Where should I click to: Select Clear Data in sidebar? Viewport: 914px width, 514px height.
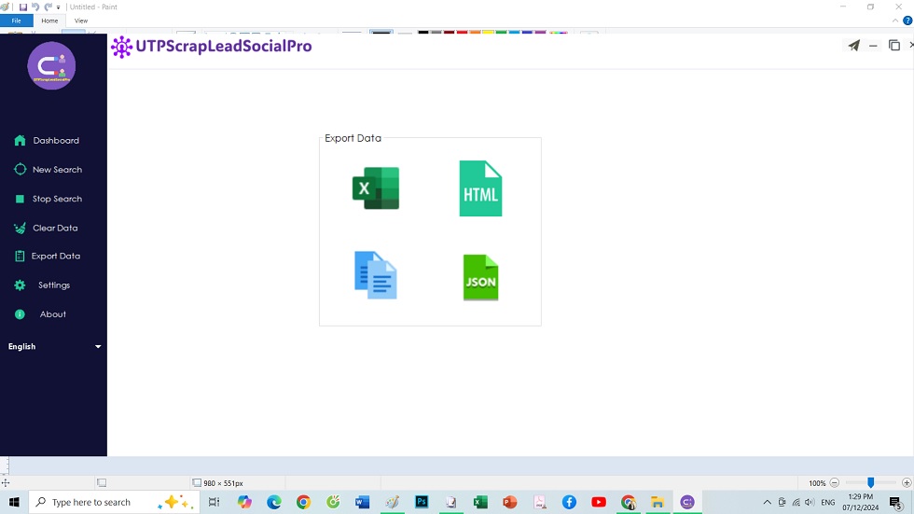(54, 228)
